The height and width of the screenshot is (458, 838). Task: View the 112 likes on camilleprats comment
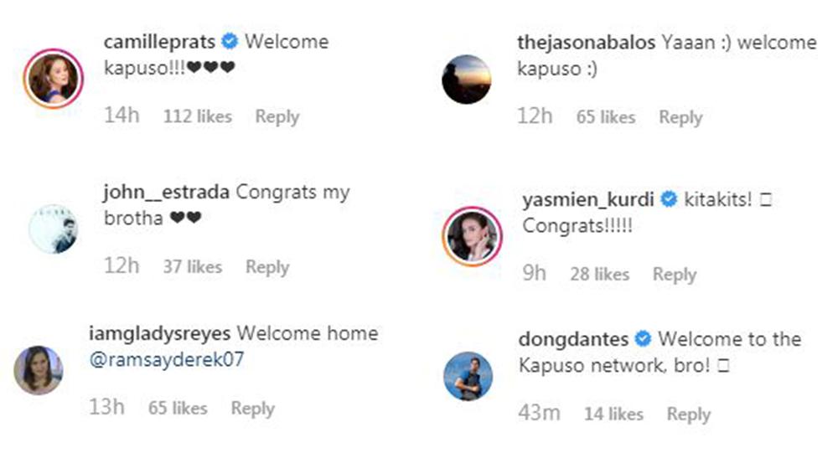click(x=197, y=116)
